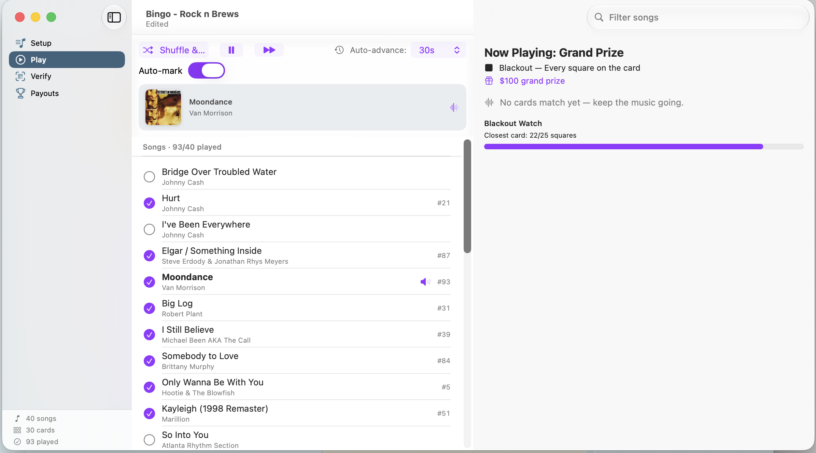The width and height of the screenshot is (816, 453).
Task: Uncheck Only Wanna Be With You
Action: tap(149, 387)
